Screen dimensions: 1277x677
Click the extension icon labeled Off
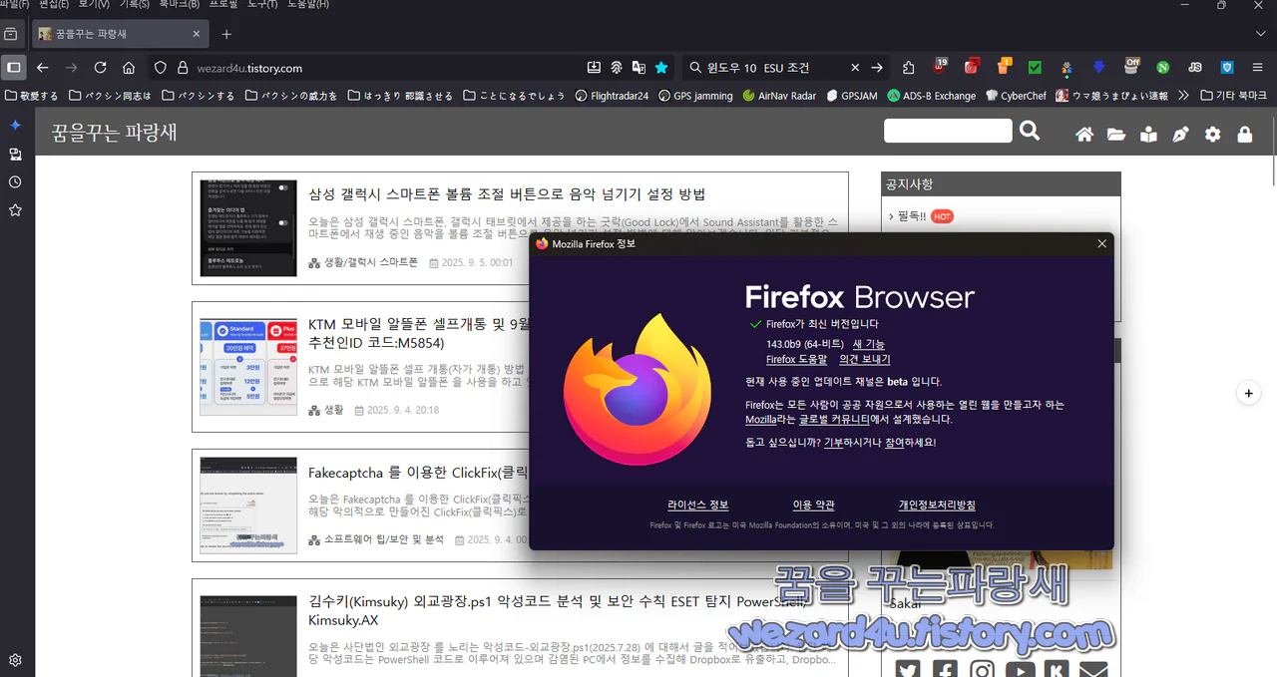pos(1131,67)
